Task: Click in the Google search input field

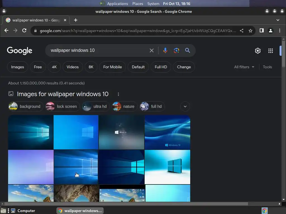Action: pos(99,50)
